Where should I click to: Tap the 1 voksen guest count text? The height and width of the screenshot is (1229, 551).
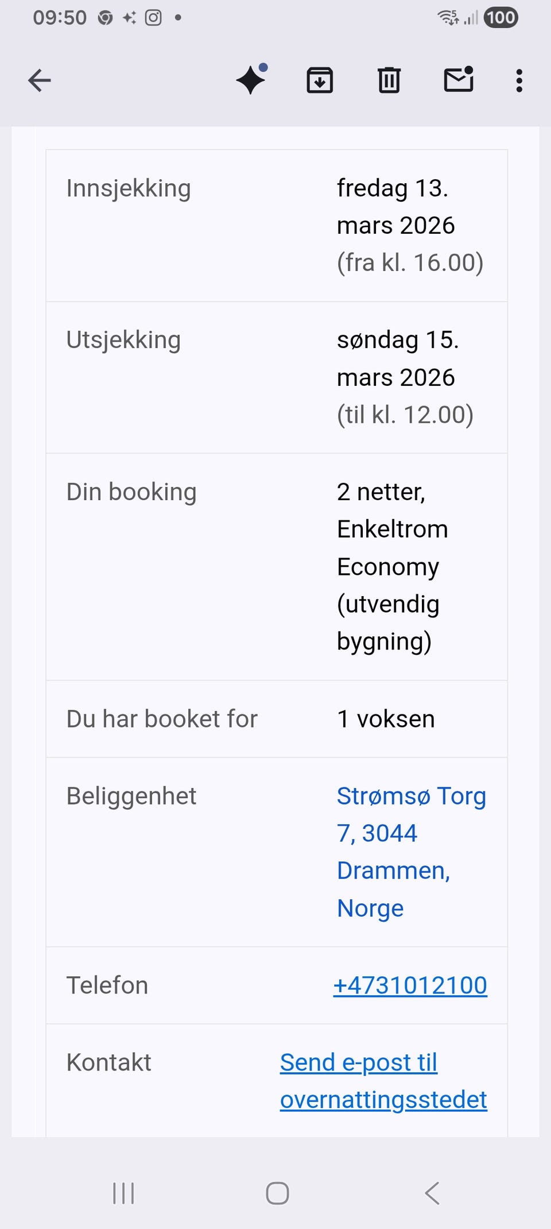(386, 718)
